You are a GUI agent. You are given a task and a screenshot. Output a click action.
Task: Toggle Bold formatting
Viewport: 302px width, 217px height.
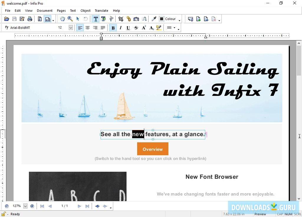[x=113, y=28]
